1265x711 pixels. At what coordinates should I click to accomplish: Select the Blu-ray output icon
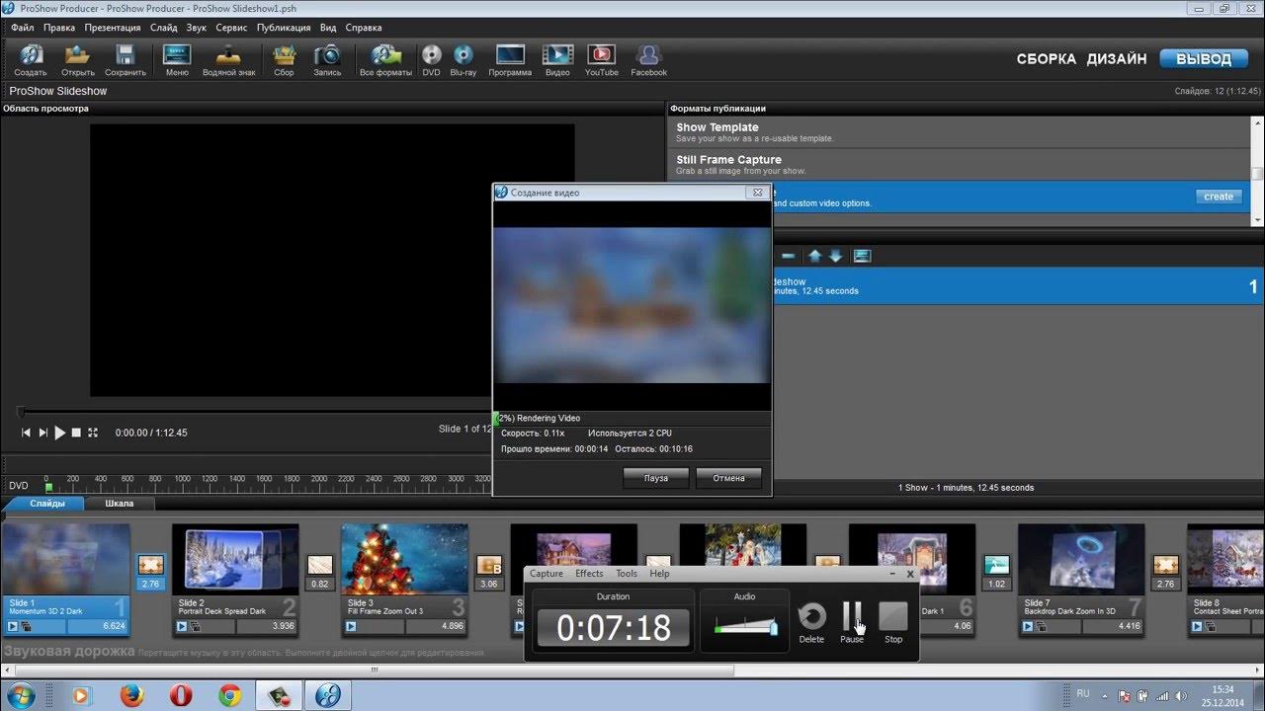click(x=463, y=59)
